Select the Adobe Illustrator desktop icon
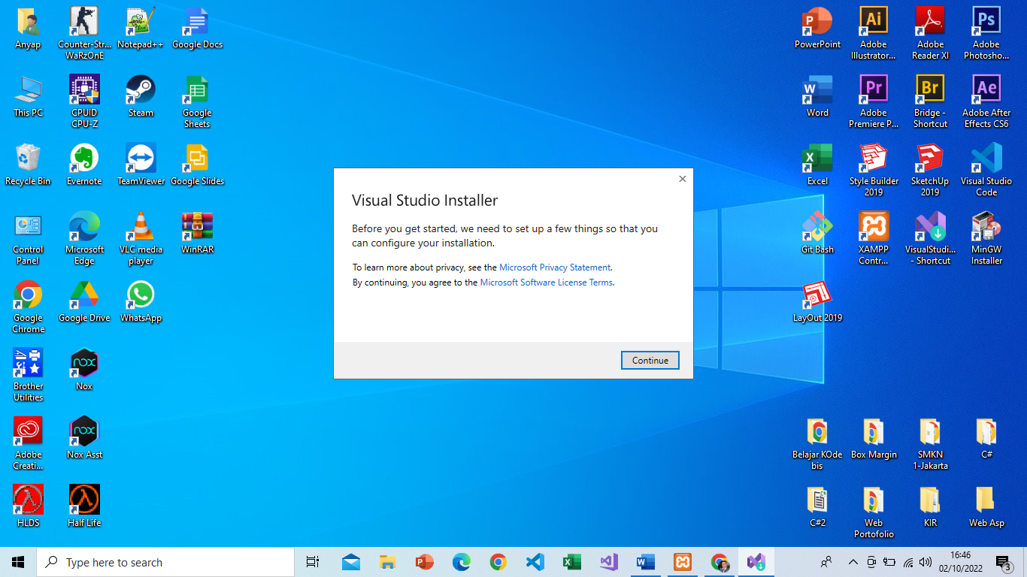Viewport: 1027px width, 577px height. coord(874,34)
